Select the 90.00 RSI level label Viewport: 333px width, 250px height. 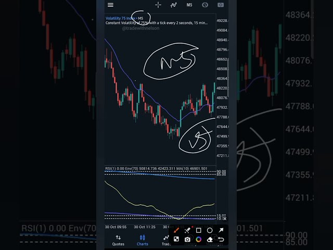(x=221, y=171)
